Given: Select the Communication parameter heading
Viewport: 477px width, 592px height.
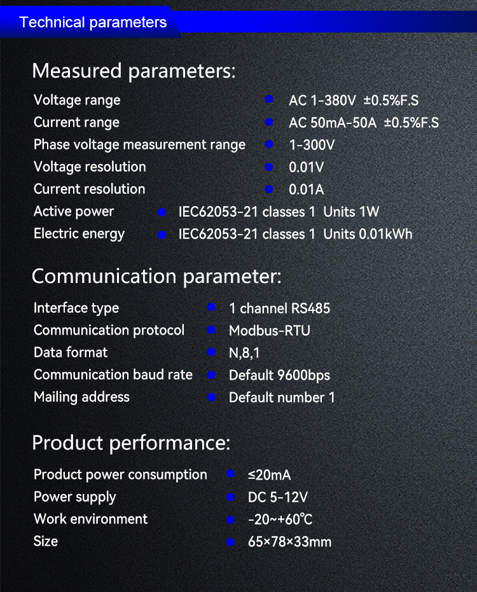Looking at the screenshot, I should (x=156, y=277).
